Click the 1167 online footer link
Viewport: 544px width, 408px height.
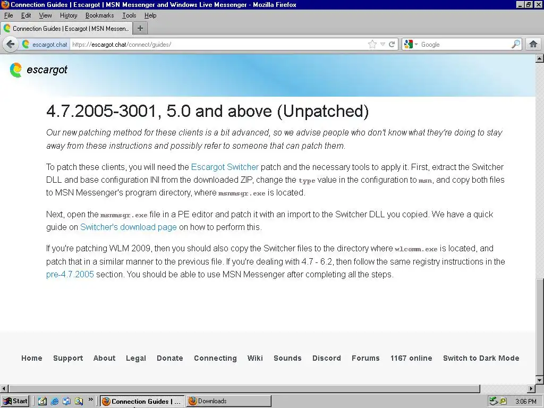tap(411, 358)
